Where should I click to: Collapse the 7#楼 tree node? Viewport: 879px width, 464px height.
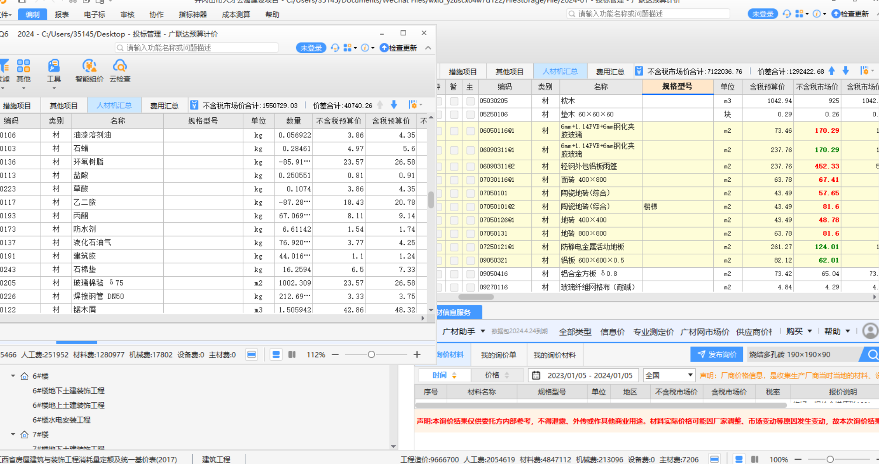(x=13, y=434)
